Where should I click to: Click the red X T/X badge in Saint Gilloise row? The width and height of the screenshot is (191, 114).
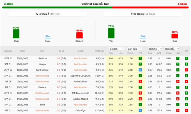[x=186, y=70]
